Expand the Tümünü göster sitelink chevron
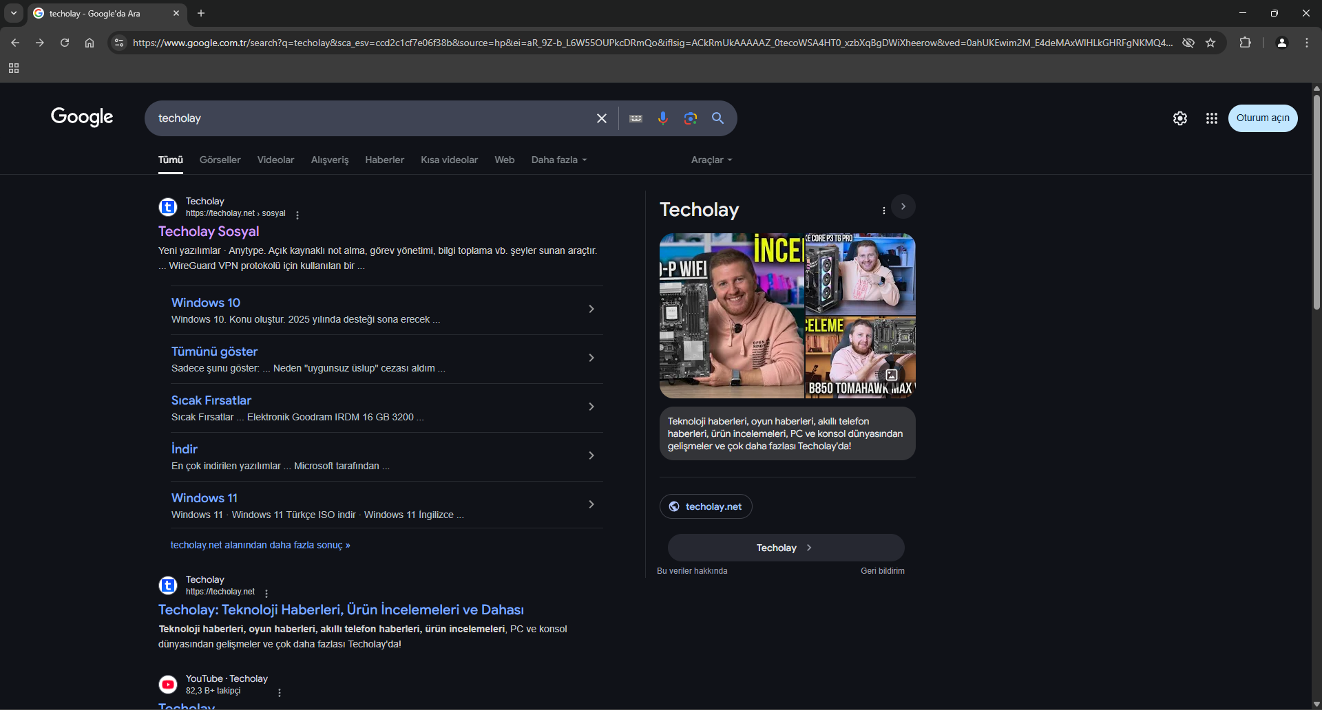 (591, 358)
